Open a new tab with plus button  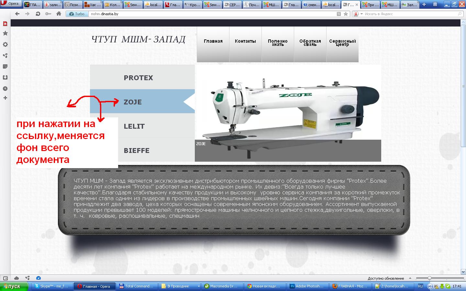pos(424,5)
